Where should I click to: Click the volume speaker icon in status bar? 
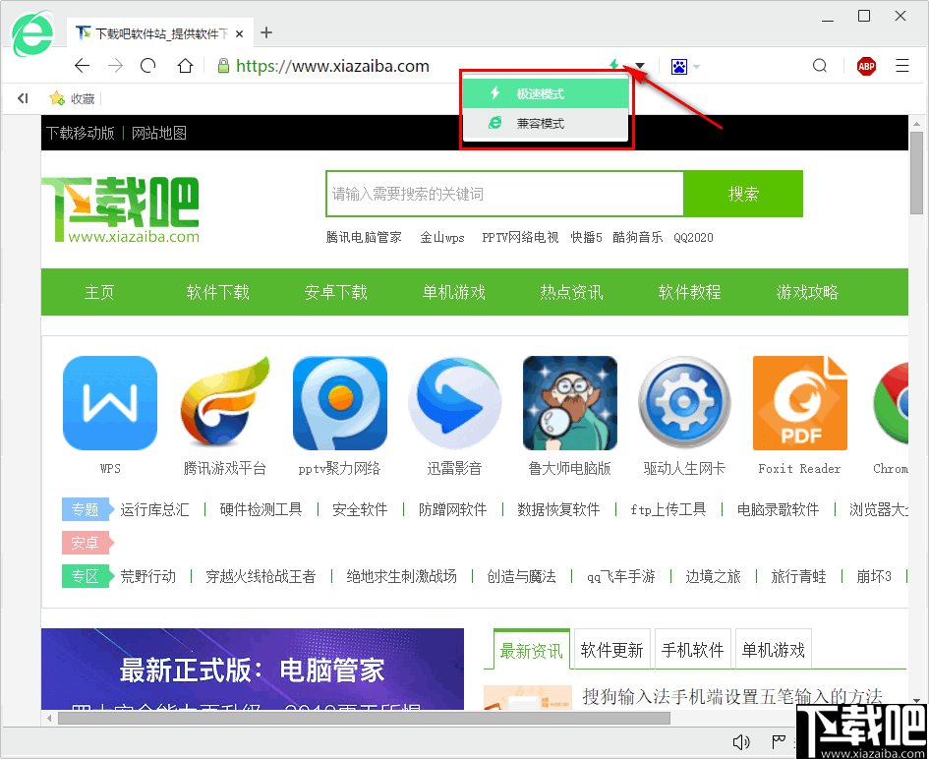pos(741,742)
